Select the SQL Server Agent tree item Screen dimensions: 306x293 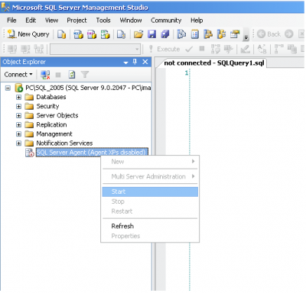[92, 153]
